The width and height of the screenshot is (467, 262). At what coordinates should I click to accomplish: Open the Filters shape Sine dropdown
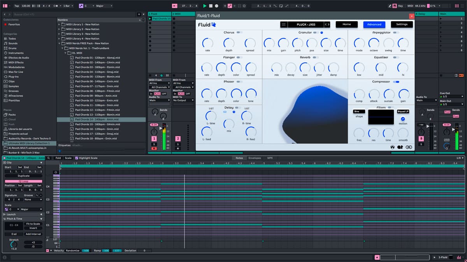click(x=359, y=111)
